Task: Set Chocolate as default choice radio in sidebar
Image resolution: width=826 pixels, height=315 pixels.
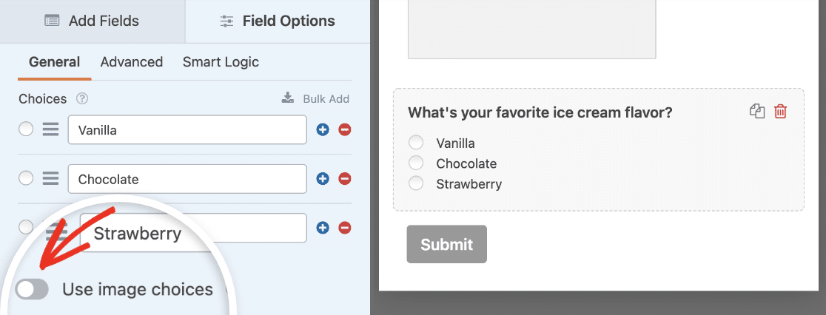Action: pyautogui.click(x=26, y=178)
